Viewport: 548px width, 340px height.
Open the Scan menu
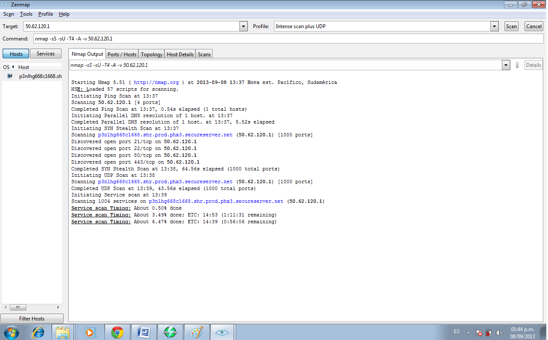click(9, 14)
